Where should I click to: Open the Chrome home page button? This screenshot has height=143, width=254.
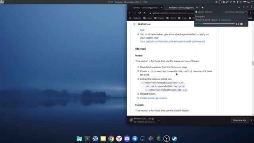coord(144,13)
